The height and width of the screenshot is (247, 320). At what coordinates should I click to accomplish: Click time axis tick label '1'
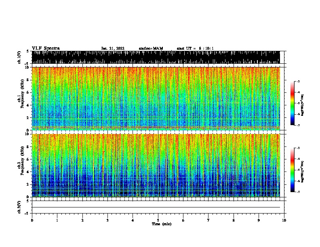57,220
